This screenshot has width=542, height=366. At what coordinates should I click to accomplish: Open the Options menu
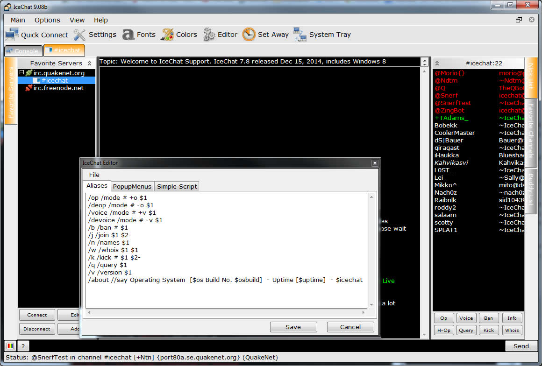[x=47, y=20]
